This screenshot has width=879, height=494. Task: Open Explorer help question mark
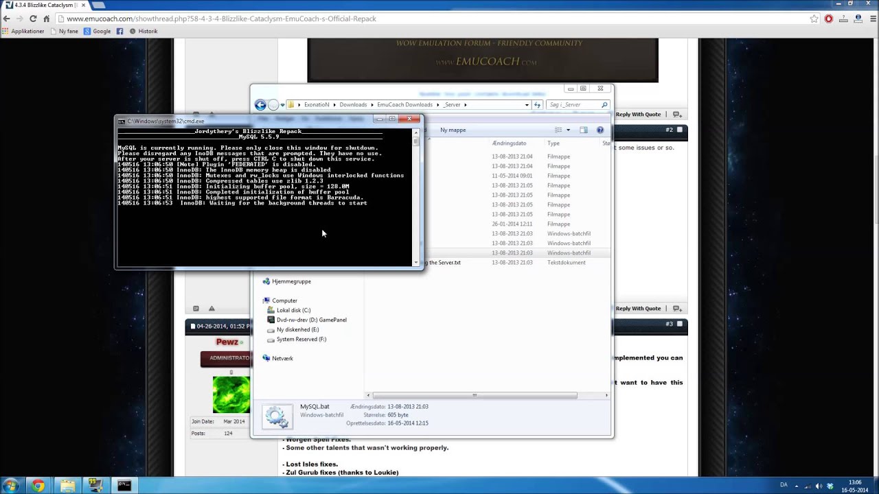(x=600, y=130)
